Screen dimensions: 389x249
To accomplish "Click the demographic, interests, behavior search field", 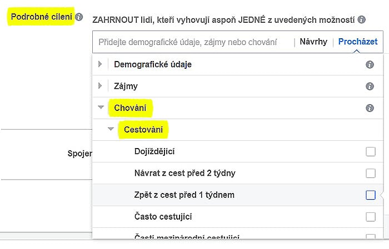I will 192,42.
